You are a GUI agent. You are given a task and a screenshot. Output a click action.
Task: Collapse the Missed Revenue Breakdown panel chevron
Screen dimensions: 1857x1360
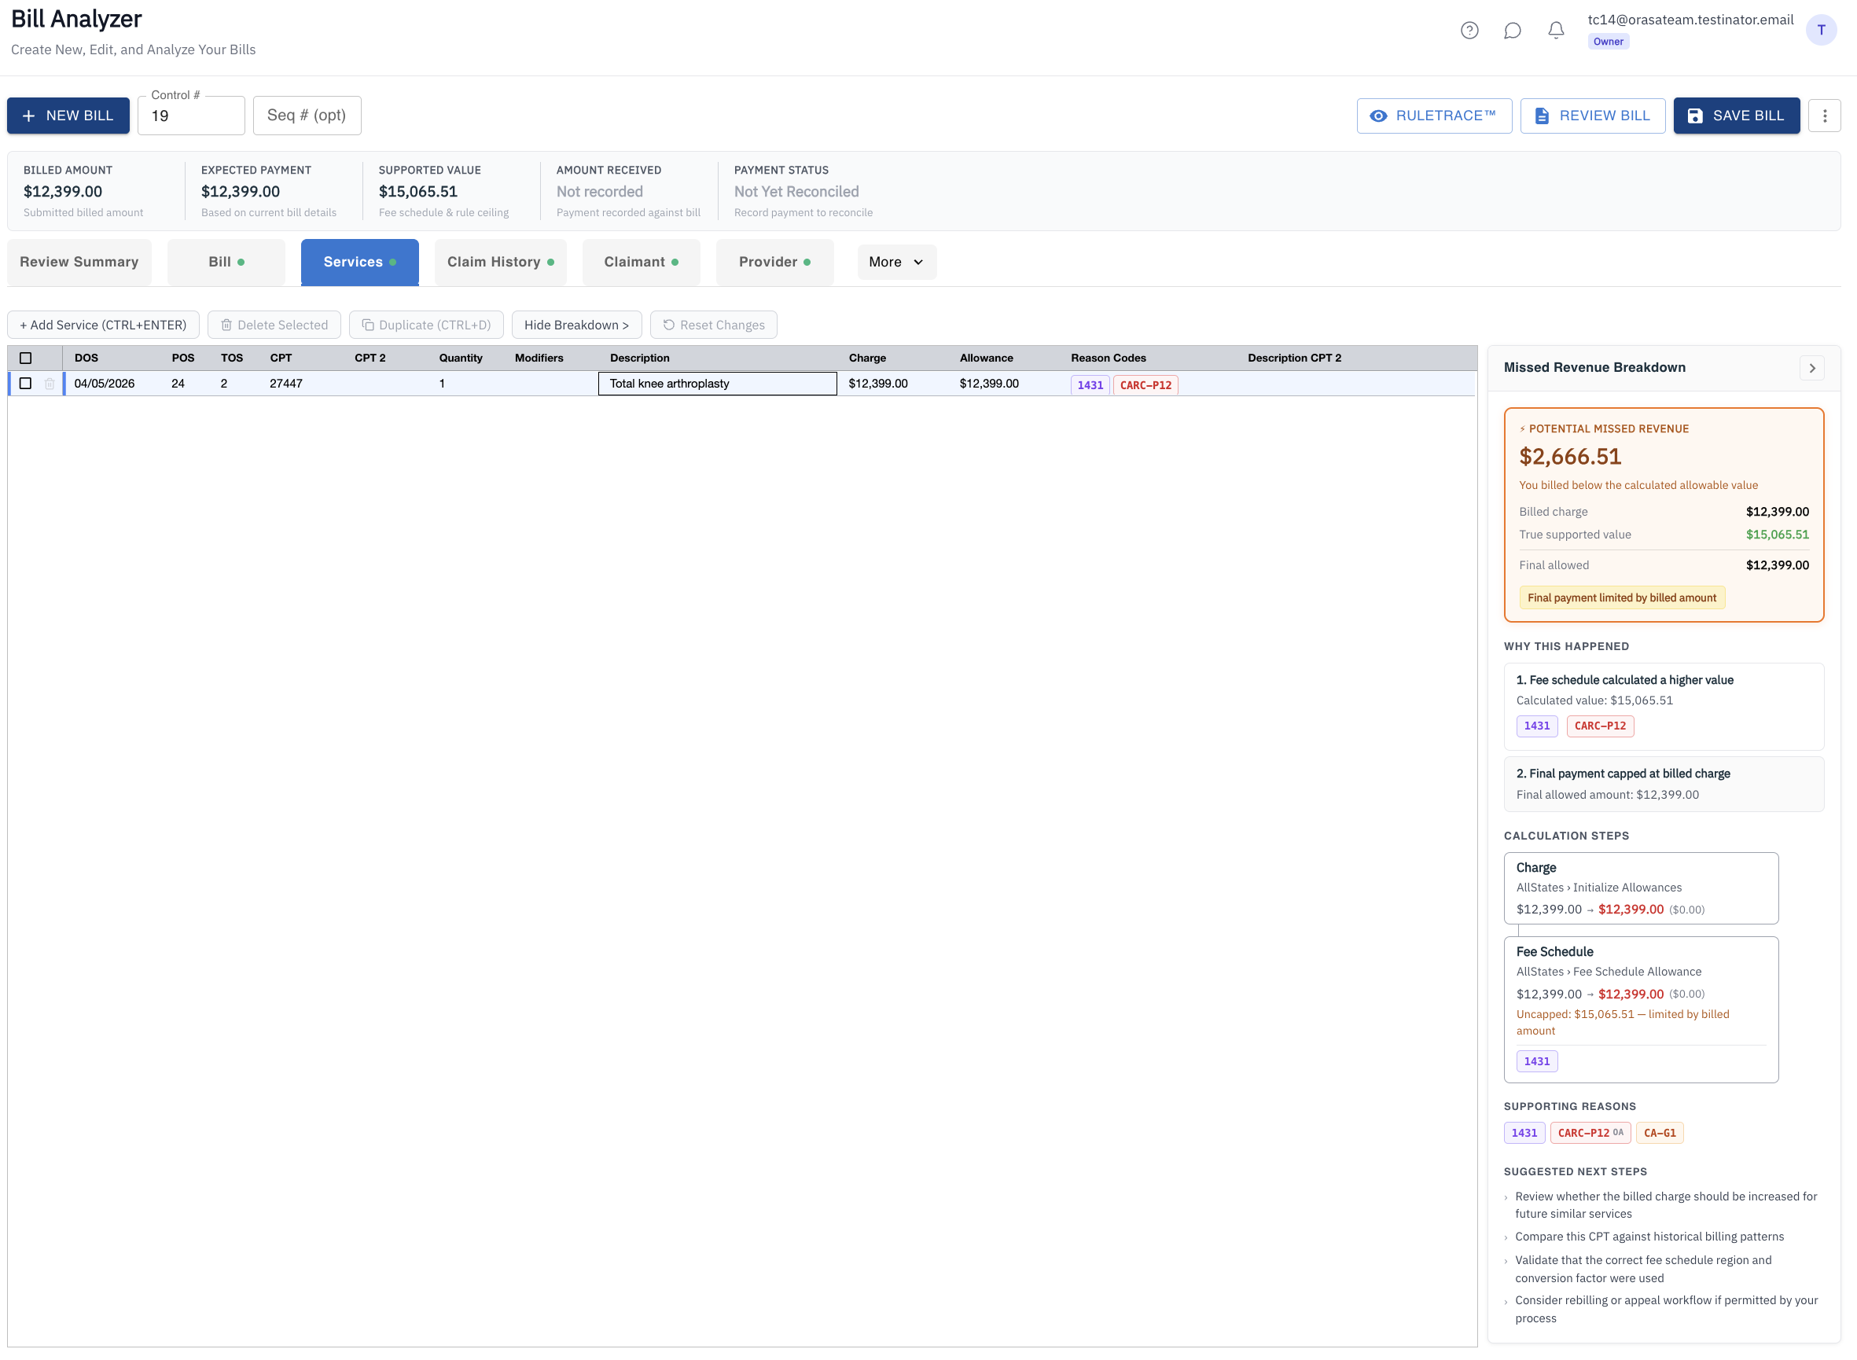[1811, 368]
